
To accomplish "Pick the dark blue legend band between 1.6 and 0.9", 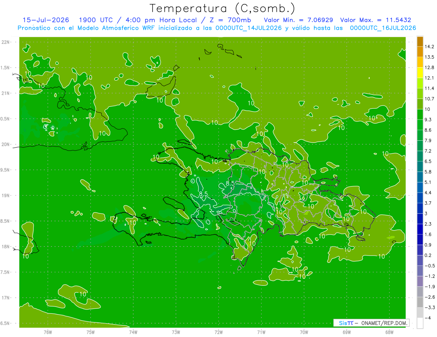I will pos(420,240).
